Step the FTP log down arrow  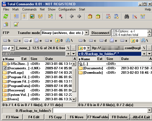tap(149, 35)
